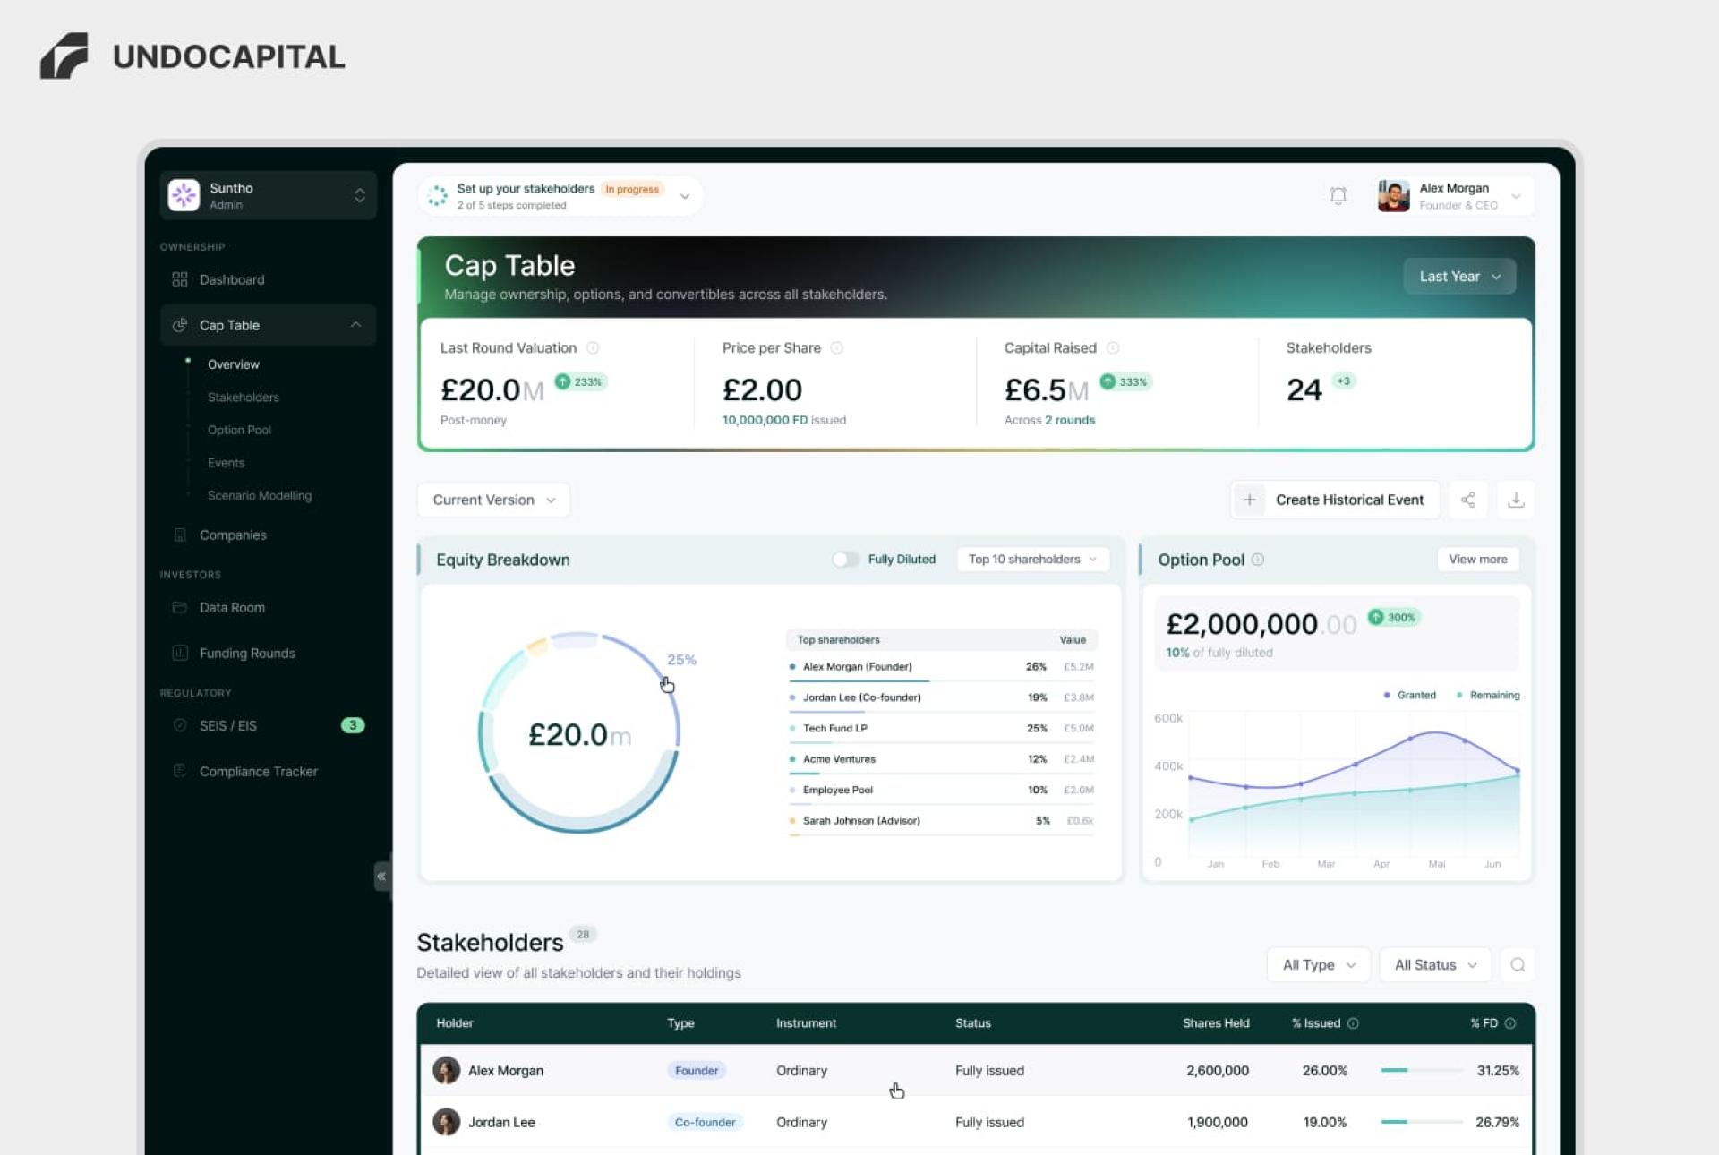This screenshot has width=1719, height=1155.
Task: Open Dashboard in the sidebar
Action: click(232, 279)
